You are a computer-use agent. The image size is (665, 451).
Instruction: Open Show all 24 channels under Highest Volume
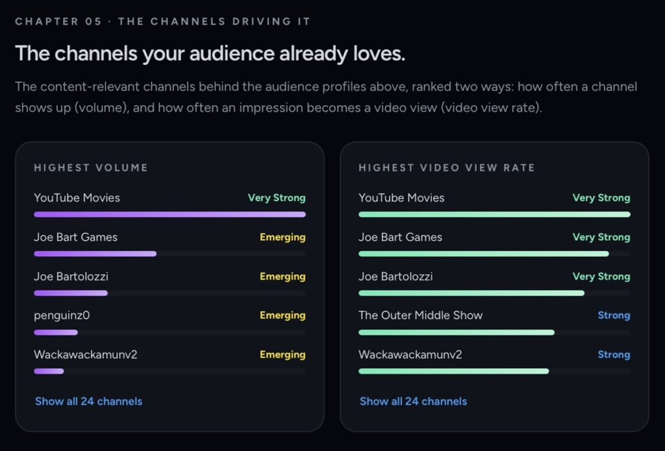(88, 401)
